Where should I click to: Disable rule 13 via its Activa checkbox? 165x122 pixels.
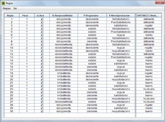point(42,57)
